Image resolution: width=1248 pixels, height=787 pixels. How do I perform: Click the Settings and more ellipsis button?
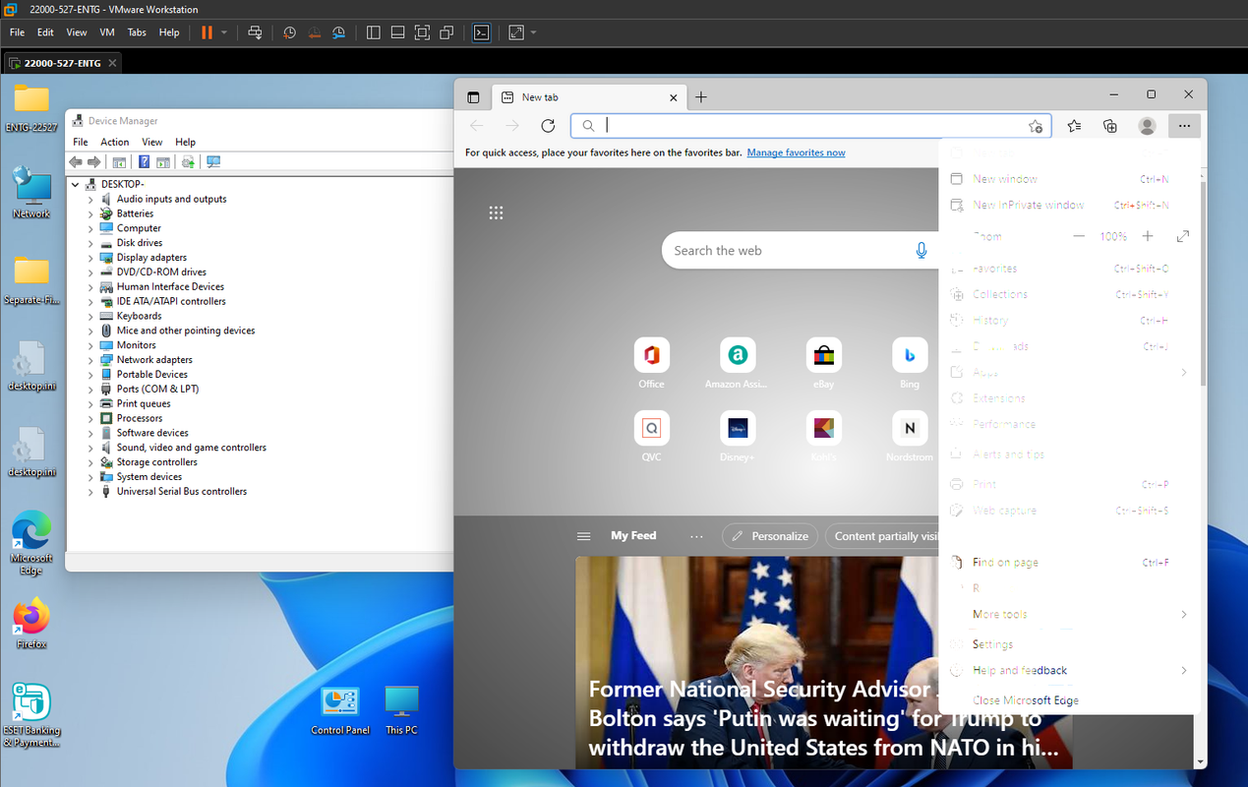(1184, 126)
